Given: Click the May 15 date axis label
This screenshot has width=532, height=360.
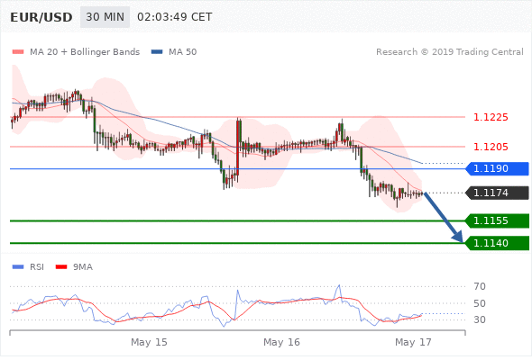Looking at the screenshot, I should (x=149, y=342).
